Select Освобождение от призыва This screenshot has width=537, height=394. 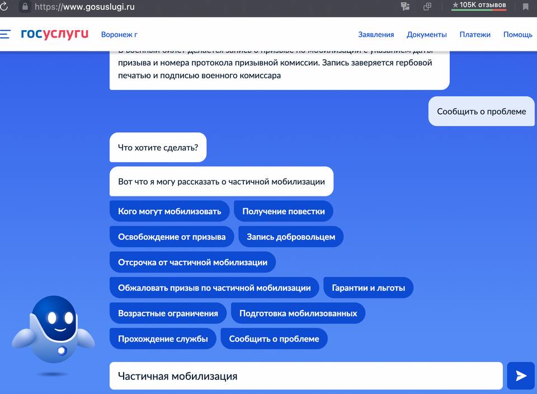172,237
